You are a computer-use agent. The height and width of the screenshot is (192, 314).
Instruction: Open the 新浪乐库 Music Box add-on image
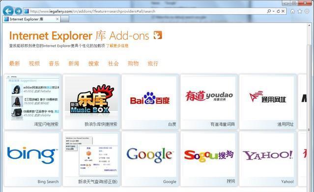[x=91, y=98]
